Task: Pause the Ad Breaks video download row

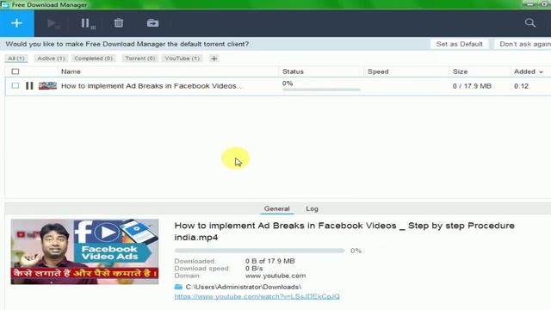Action: [x=29, y=86]
